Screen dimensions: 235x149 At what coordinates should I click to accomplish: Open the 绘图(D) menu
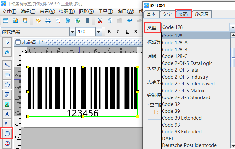pos(67,11)
